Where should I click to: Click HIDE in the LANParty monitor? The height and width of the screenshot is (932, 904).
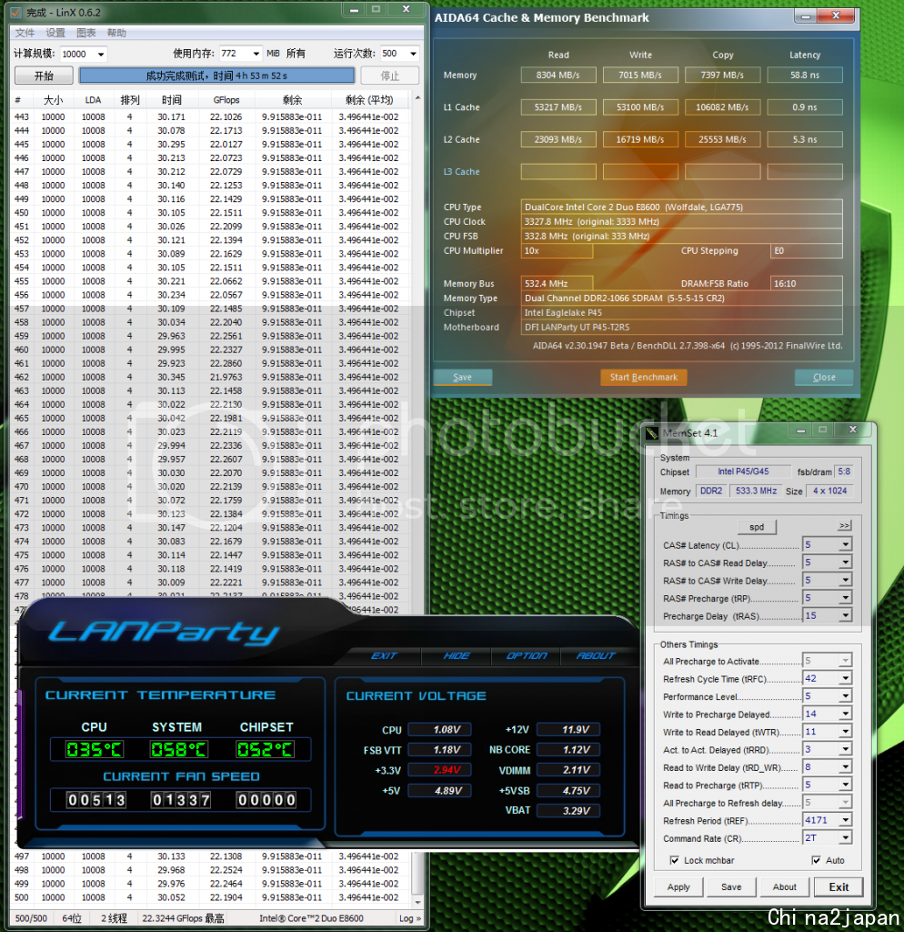[x=457, y=655]
